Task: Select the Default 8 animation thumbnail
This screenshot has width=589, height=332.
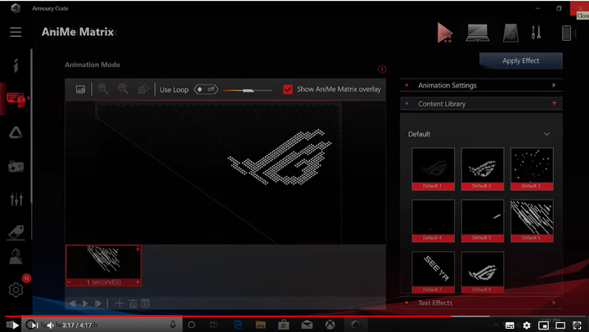Action: [483, 272]
